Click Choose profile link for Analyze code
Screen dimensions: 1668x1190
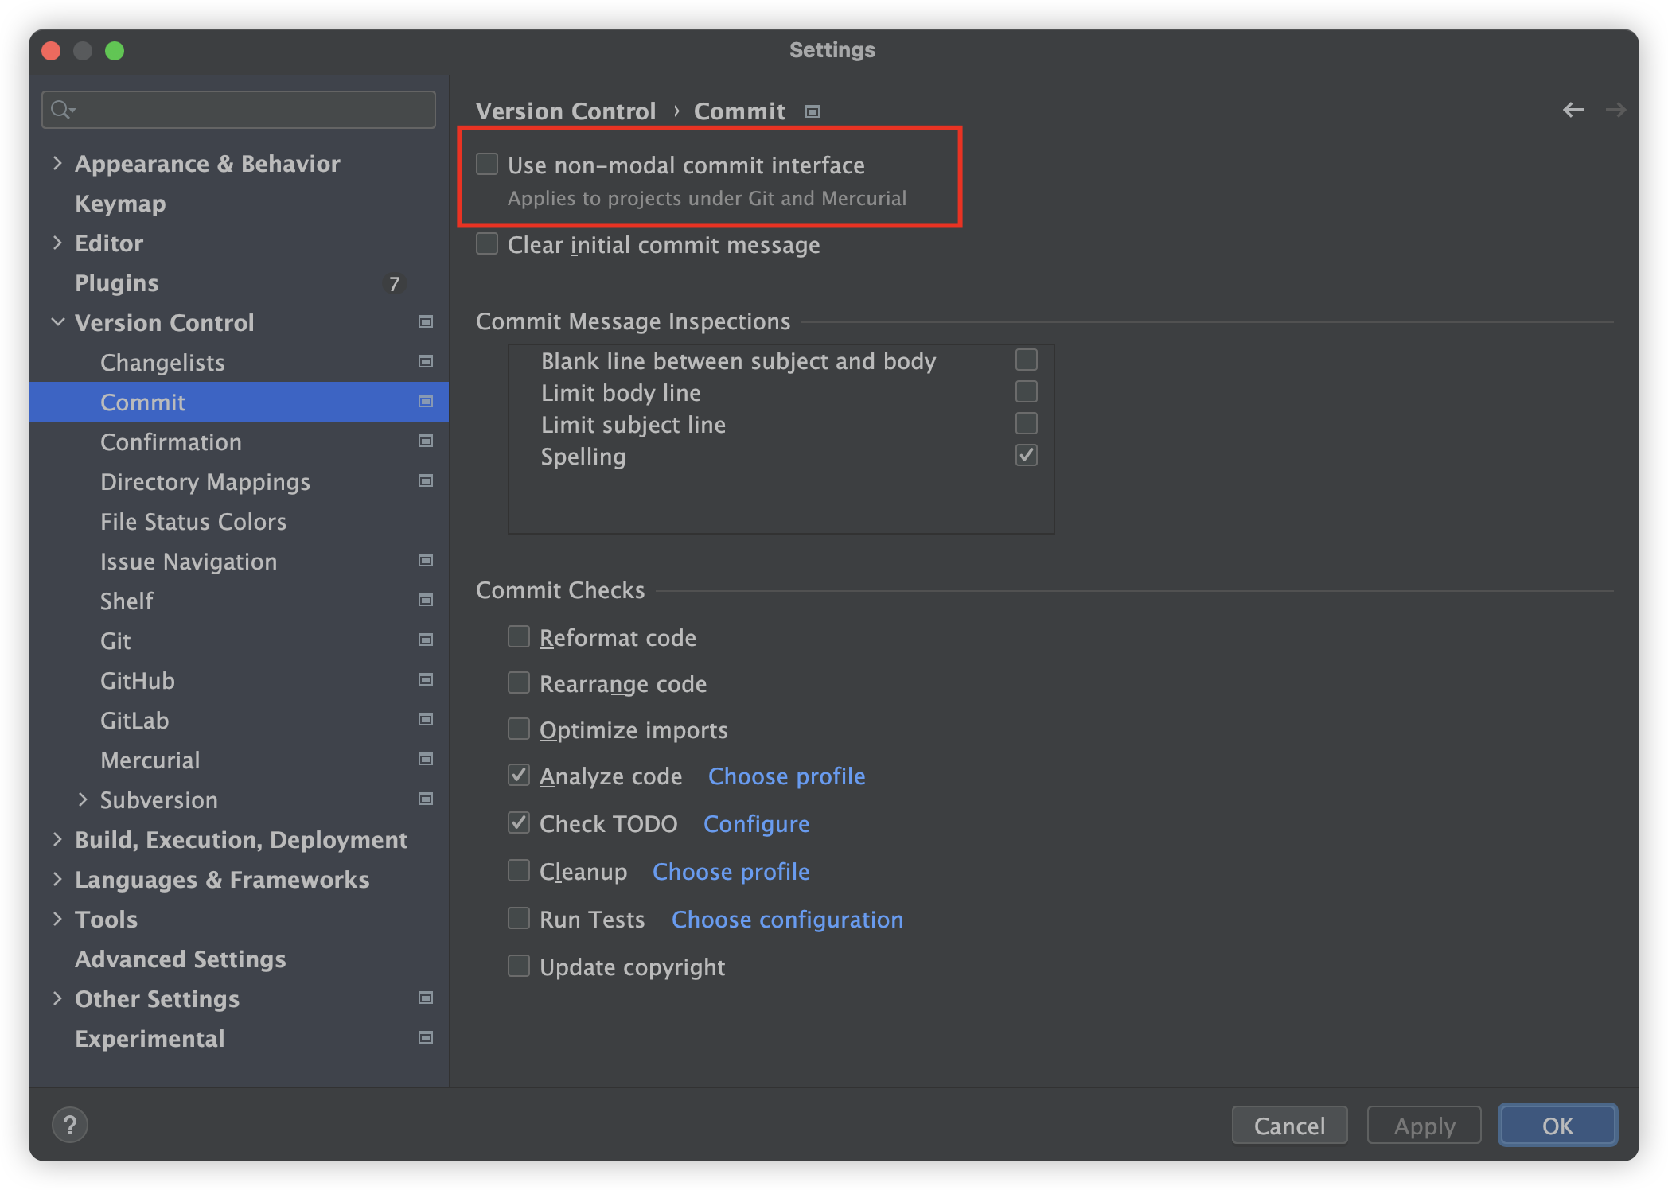click(786, 776)
